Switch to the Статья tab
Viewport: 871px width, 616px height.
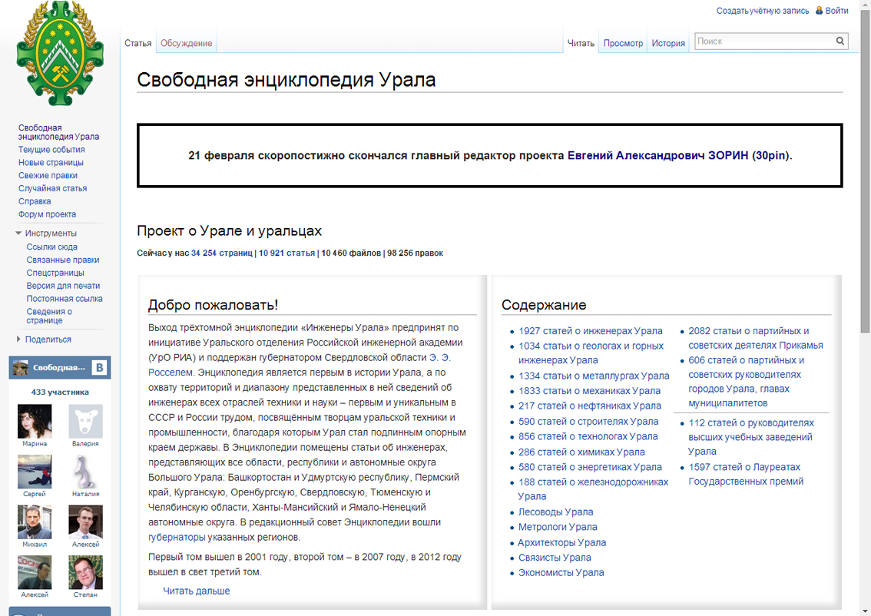(137, 43)
